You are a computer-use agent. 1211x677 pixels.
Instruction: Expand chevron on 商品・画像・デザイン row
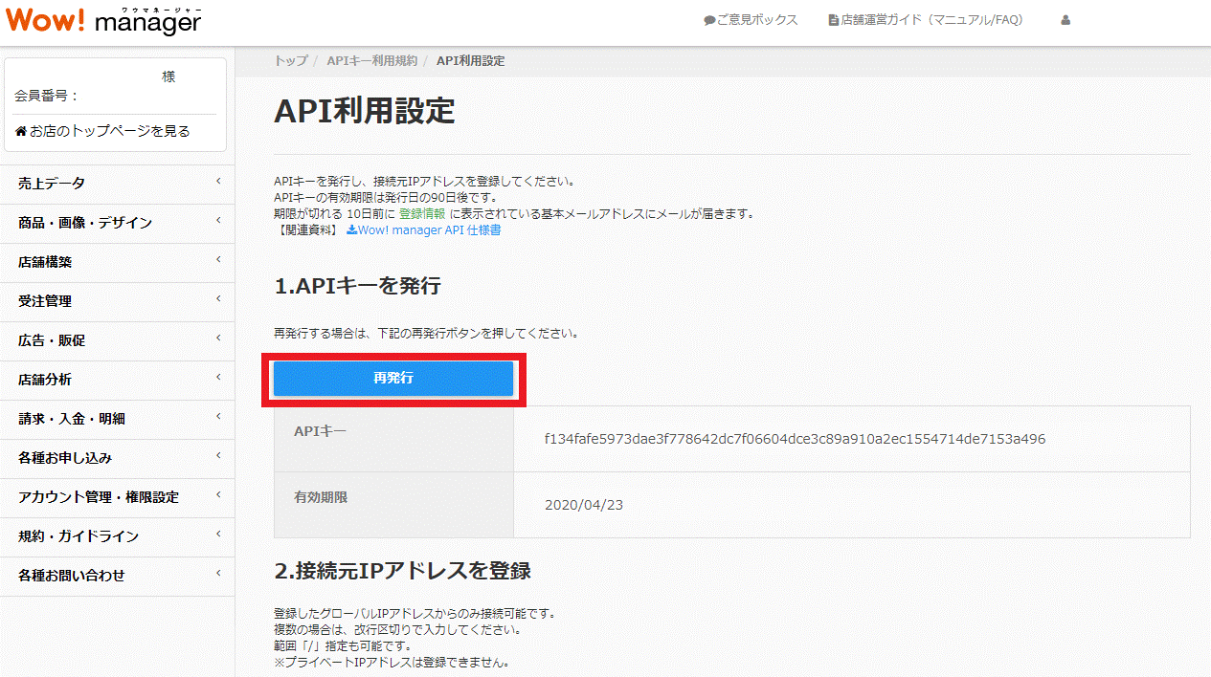click(x=218, y=220)
